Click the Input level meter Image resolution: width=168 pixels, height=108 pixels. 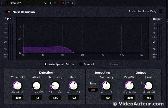tap(10, 42)
